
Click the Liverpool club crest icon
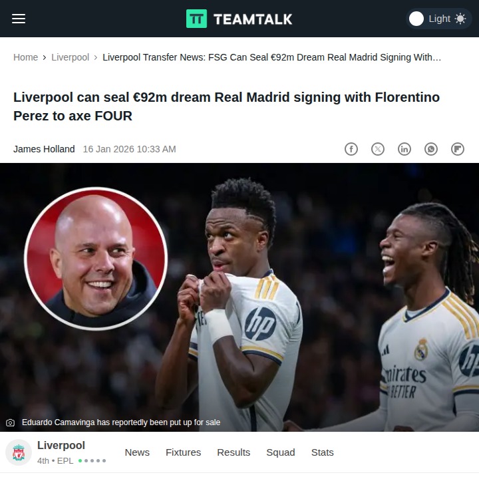(19, 453)
